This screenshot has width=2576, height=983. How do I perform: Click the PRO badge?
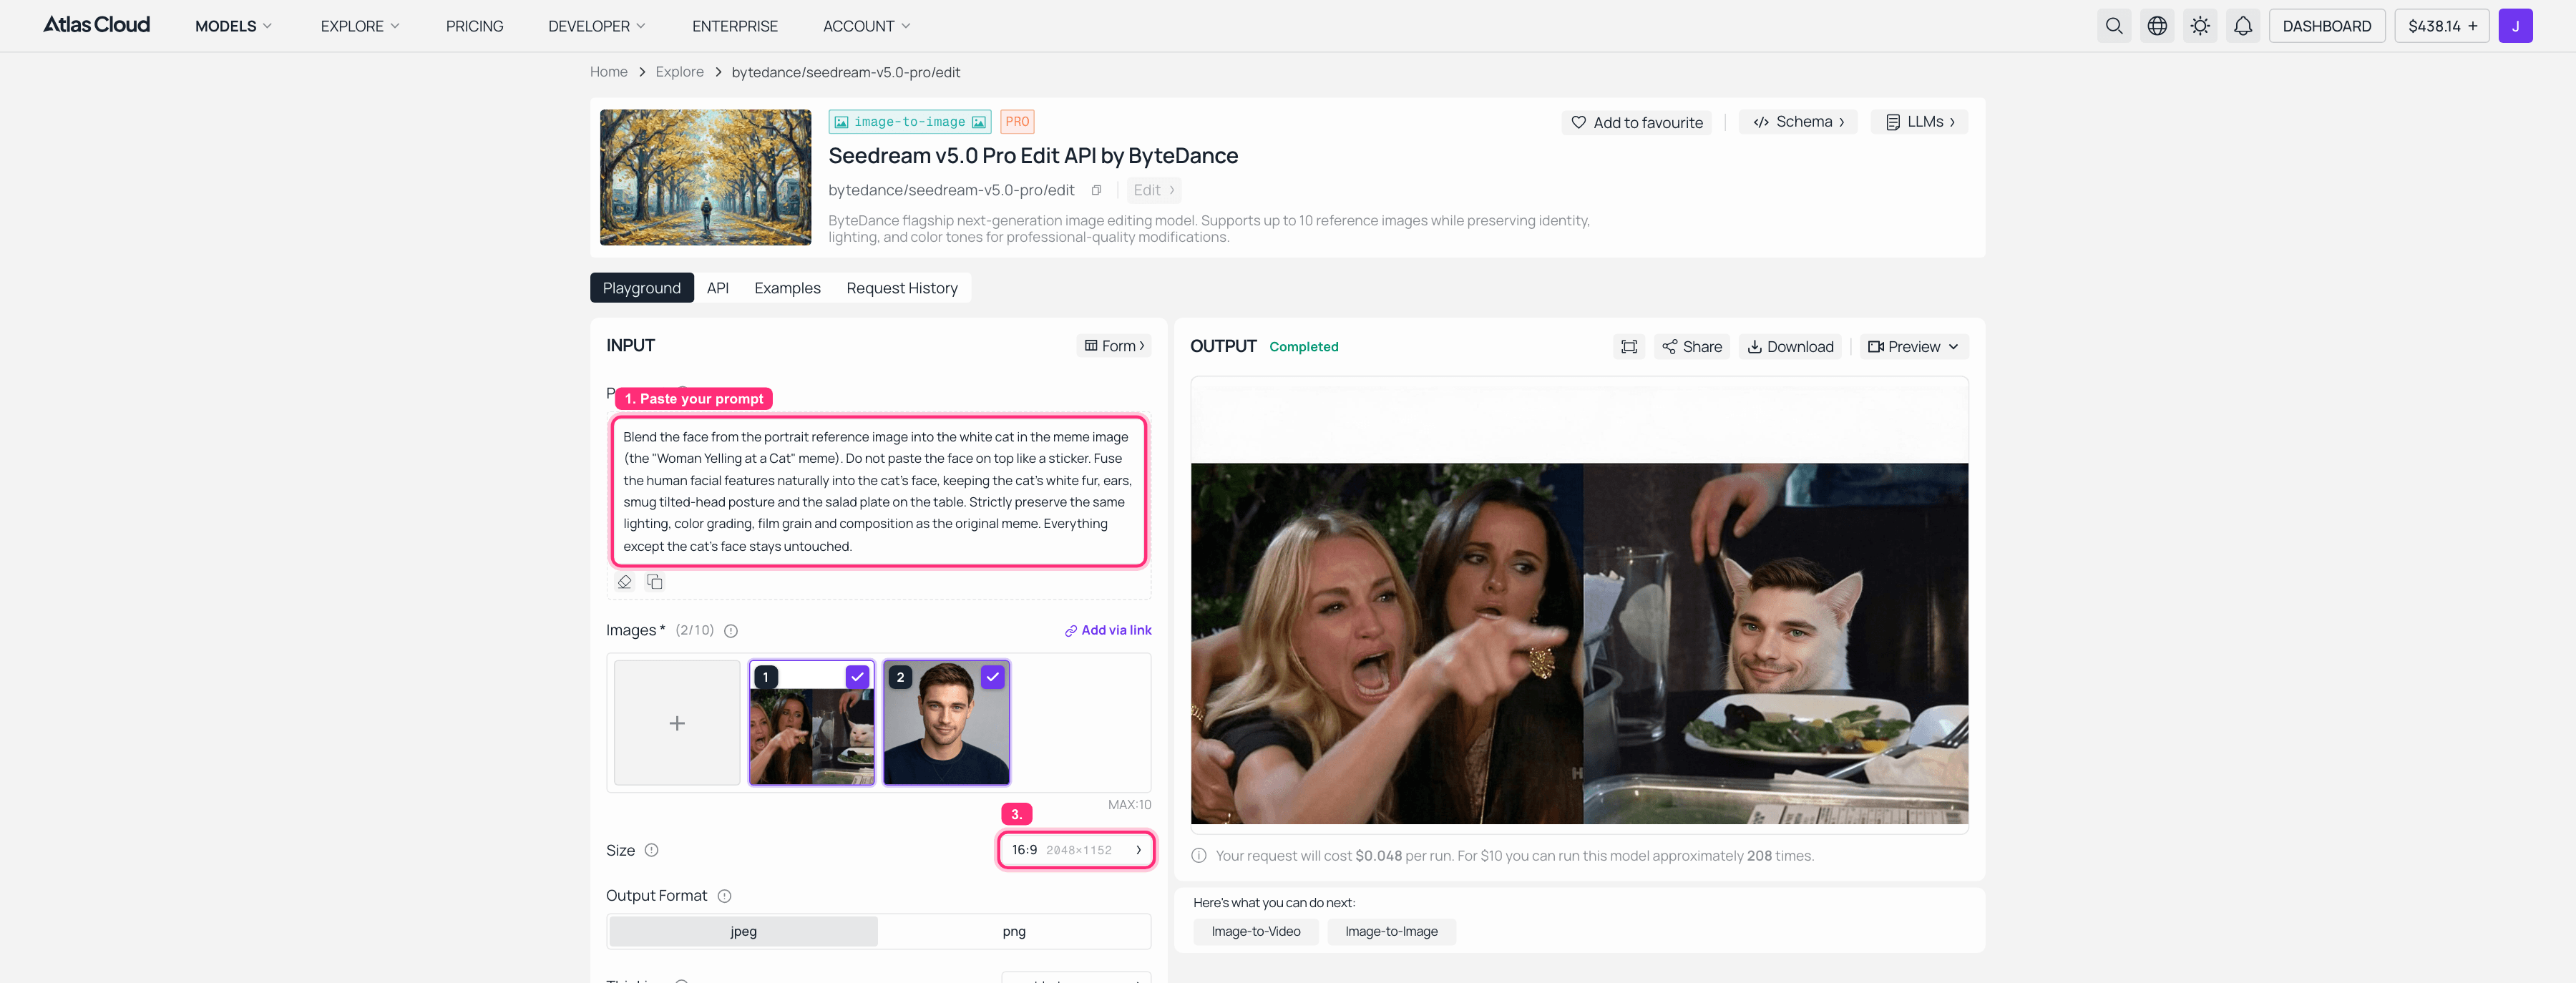tap(1017, 122)
